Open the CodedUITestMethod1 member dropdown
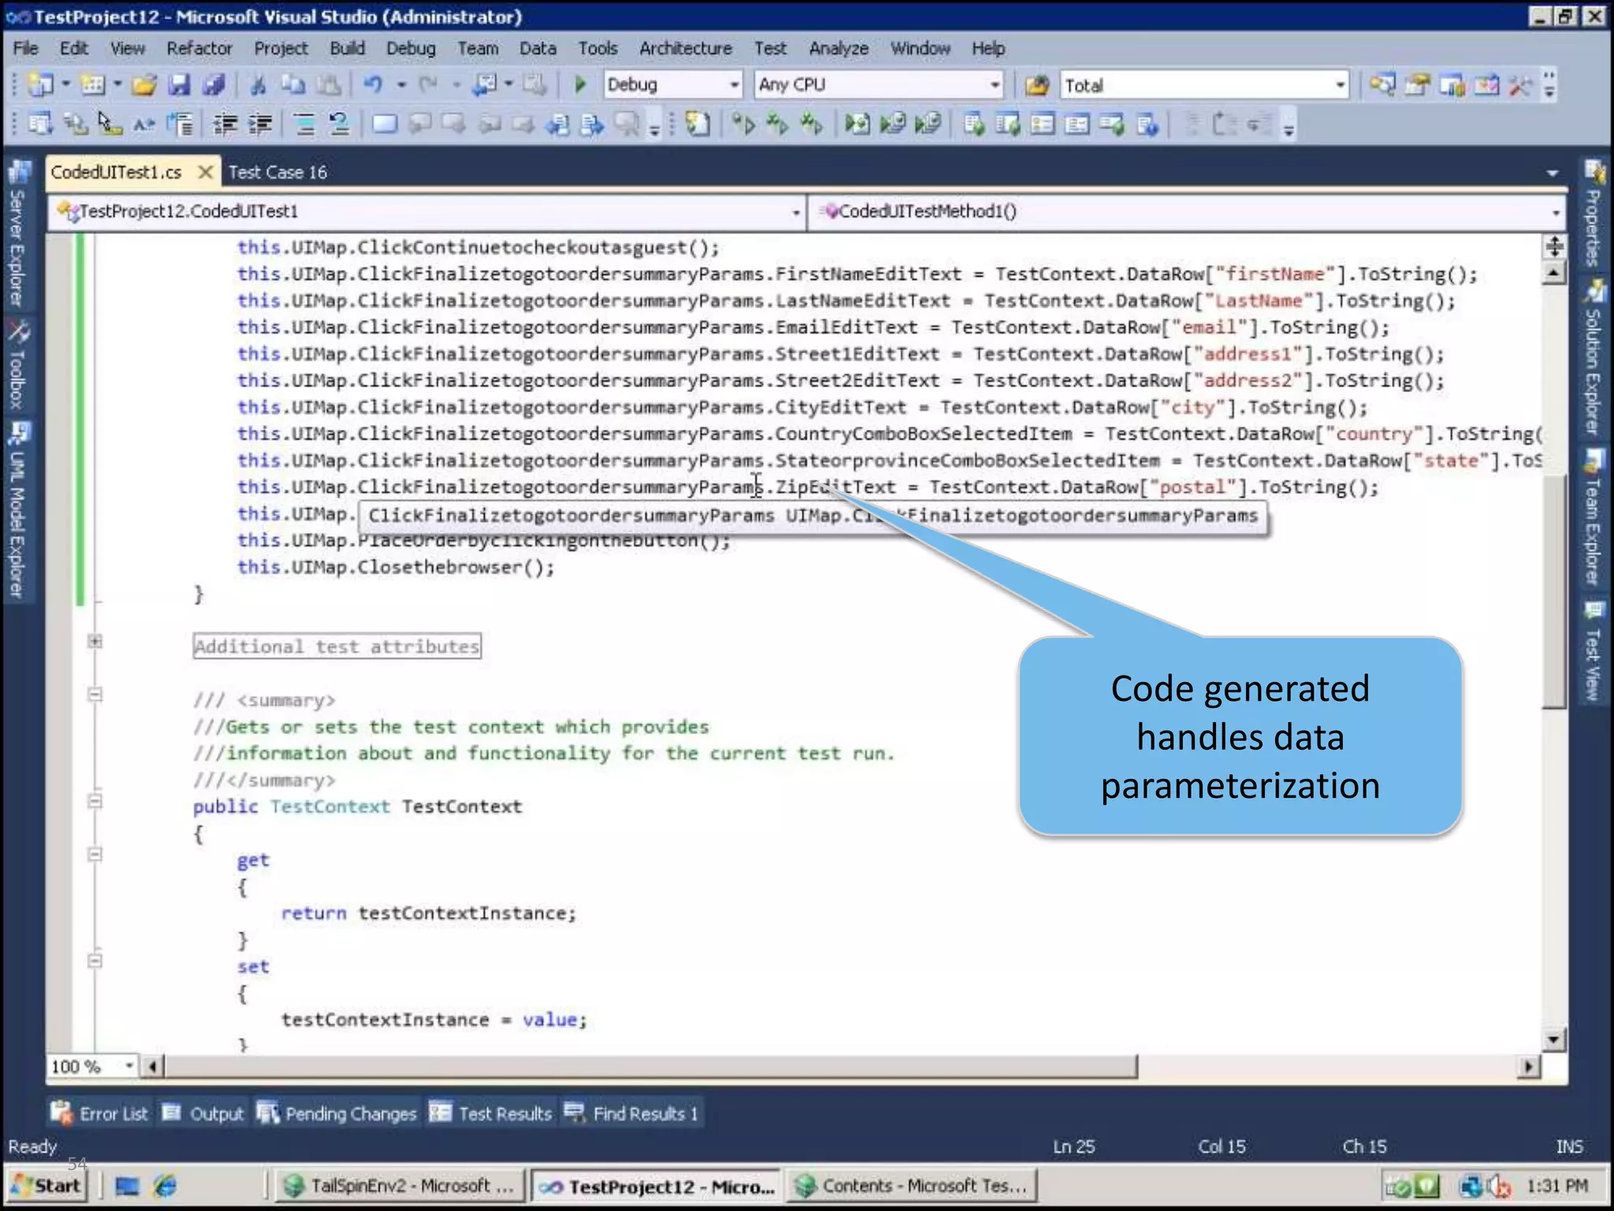The image size is (1614, 1211). point(1555,212)
